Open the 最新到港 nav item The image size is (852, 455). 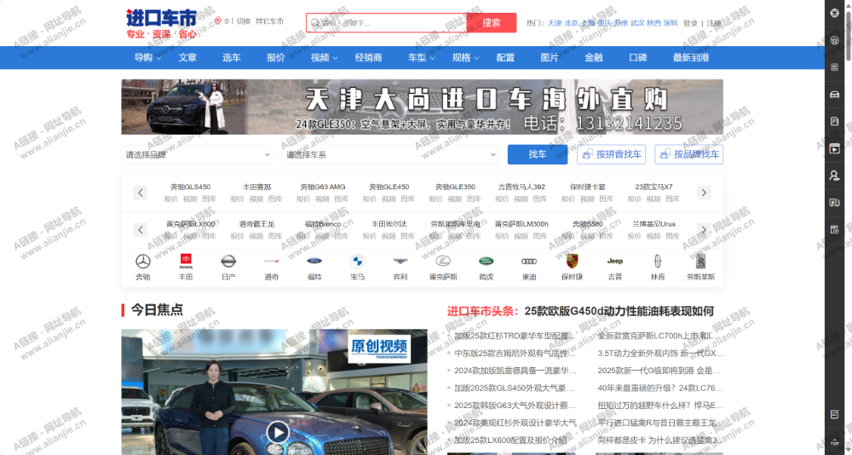[x=691, y=58]
